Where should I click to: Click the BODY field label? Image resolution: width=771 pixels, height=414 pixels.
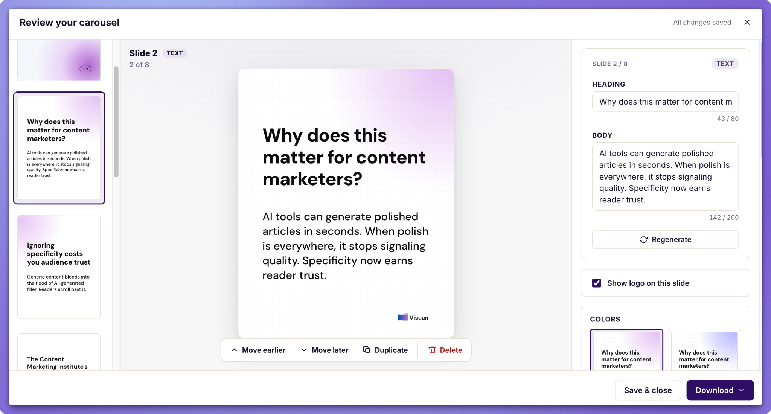(x=602, y=135)
